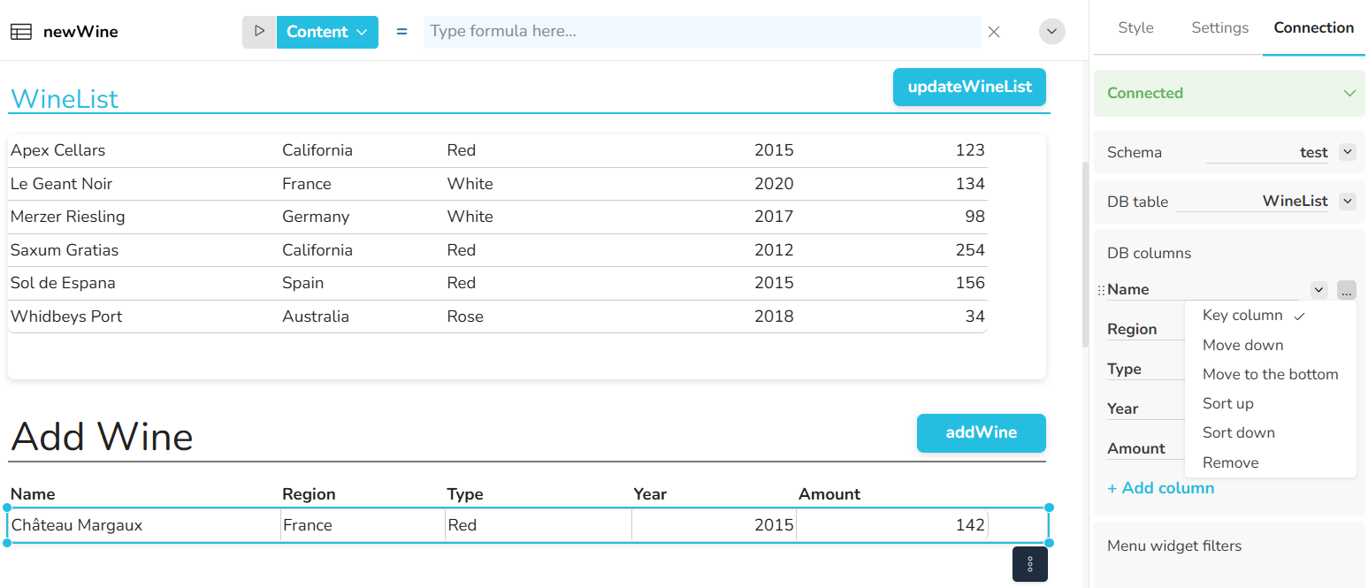Choose Remove from the column menu

1230,462
